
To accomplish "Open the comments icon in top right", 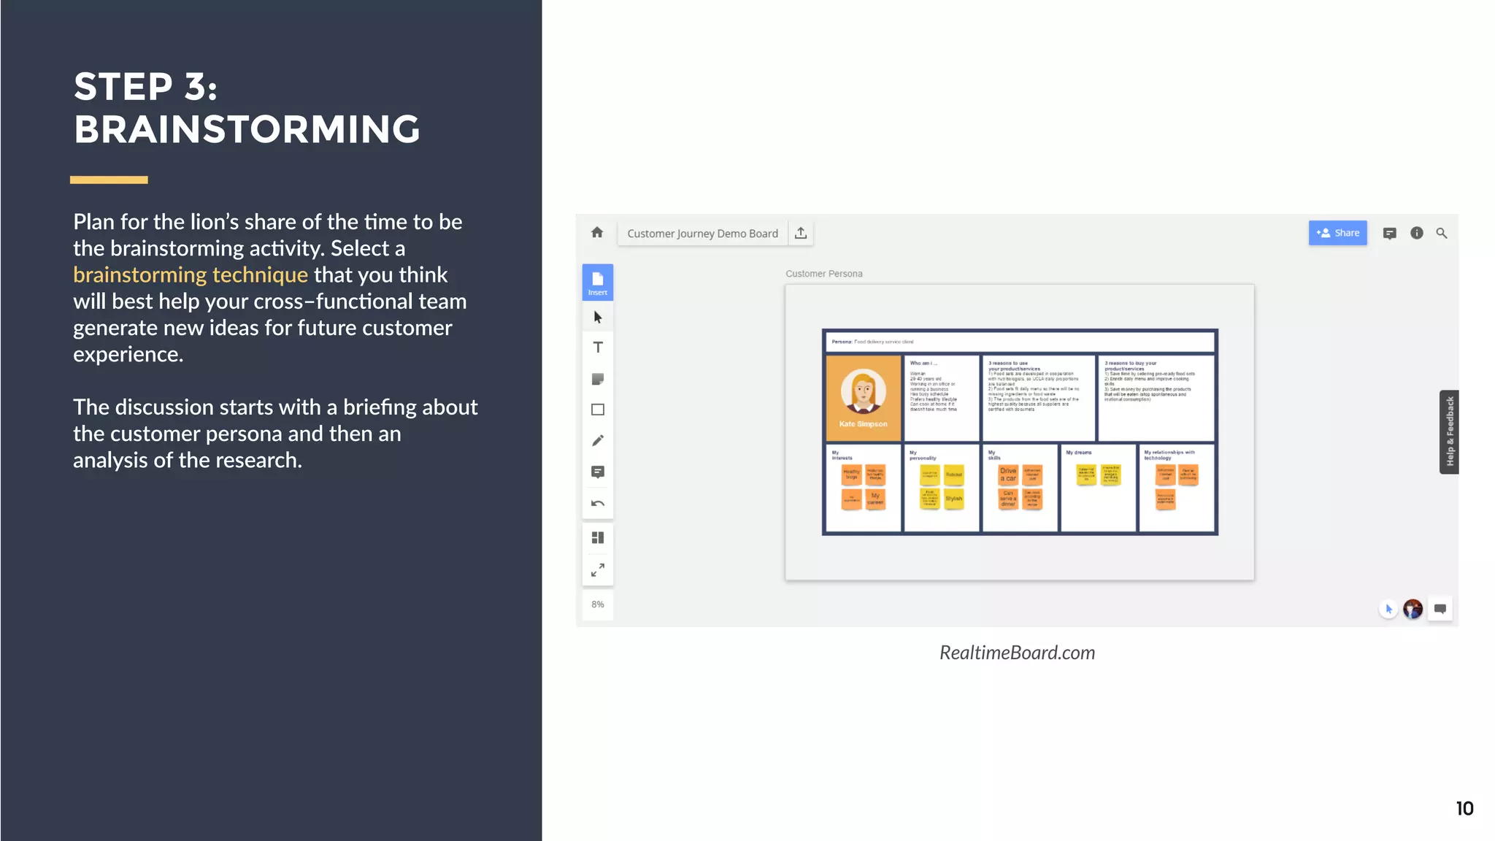I will click(x=1389, y=233).
